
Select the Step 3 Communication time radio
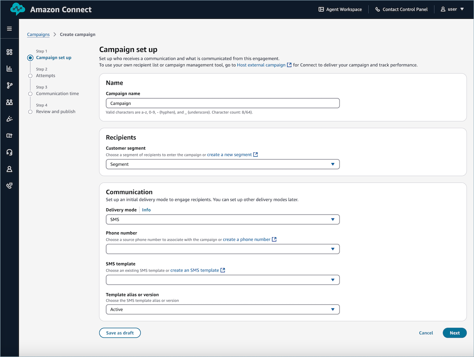(30, 93)
